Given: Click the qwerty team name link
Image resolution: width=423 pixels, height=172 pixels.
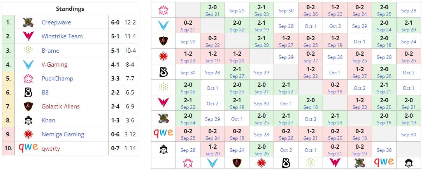Looking at the screenshot, I should (51, 148).
